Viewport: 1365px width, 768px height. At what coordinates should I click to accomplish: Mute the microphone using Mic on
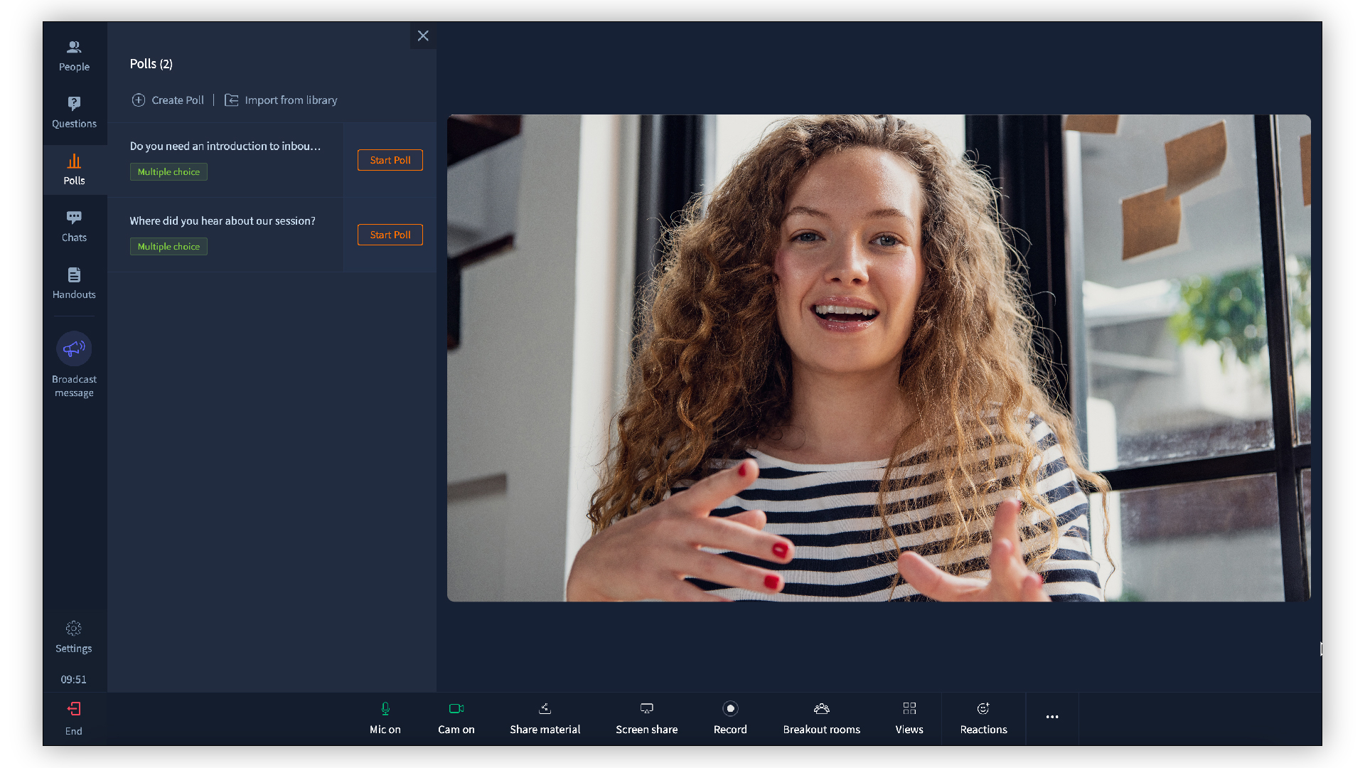[385, 718]
